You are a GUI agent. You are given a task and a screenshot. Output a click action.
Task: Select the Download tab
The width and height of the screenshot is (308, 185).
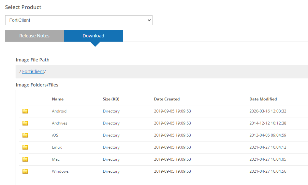tap(94, 36)
